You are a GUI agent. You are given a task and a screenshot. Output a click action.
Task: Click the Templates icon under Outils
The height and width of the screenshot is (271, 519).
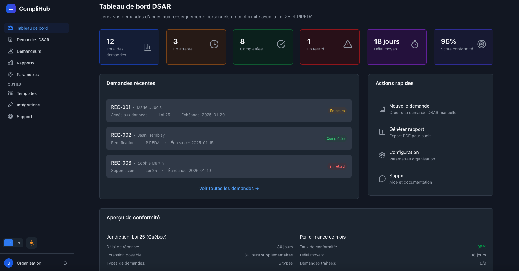(x=10, y=93)
